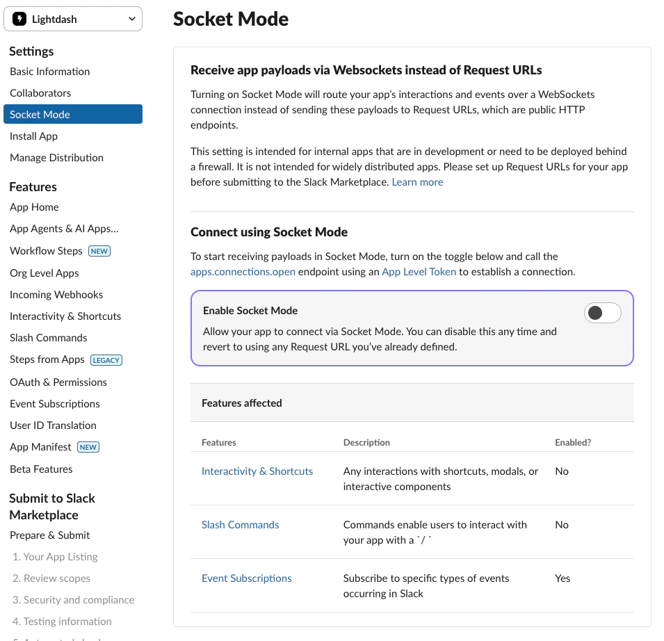Open Interactivity & Shortcuts from the features table
664x641 pixels.
tap(257, 471)
